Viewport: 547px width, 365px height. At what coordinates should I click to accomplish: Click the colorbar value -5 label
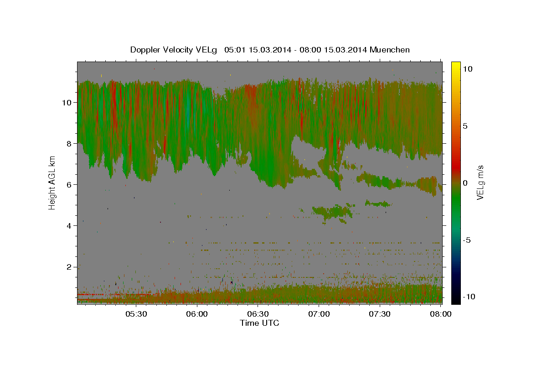tap(467, 240)
